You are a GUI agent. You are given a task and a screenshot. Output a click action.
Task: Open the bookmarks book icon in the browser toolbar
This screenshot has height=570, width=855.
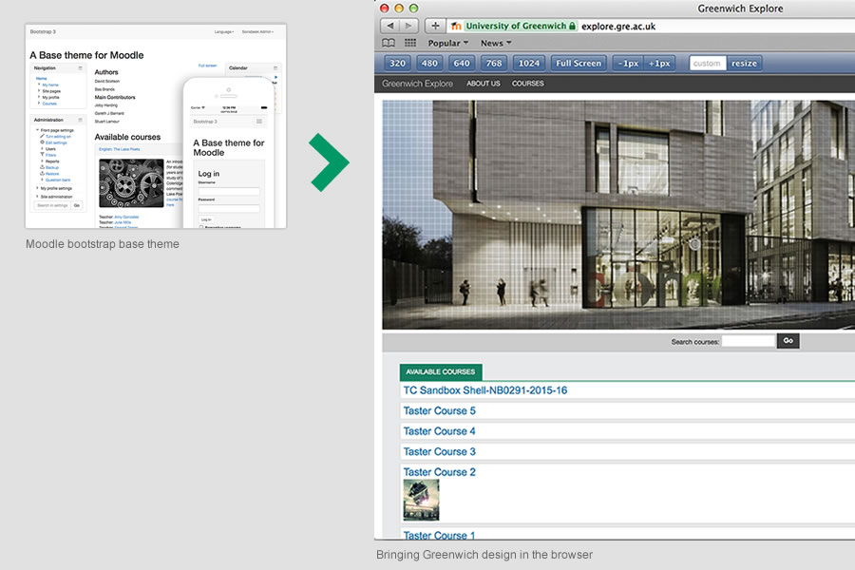point(389,42)
